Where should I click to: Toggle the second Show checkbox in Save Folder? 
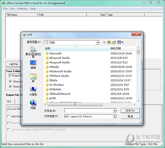[10, 87]
